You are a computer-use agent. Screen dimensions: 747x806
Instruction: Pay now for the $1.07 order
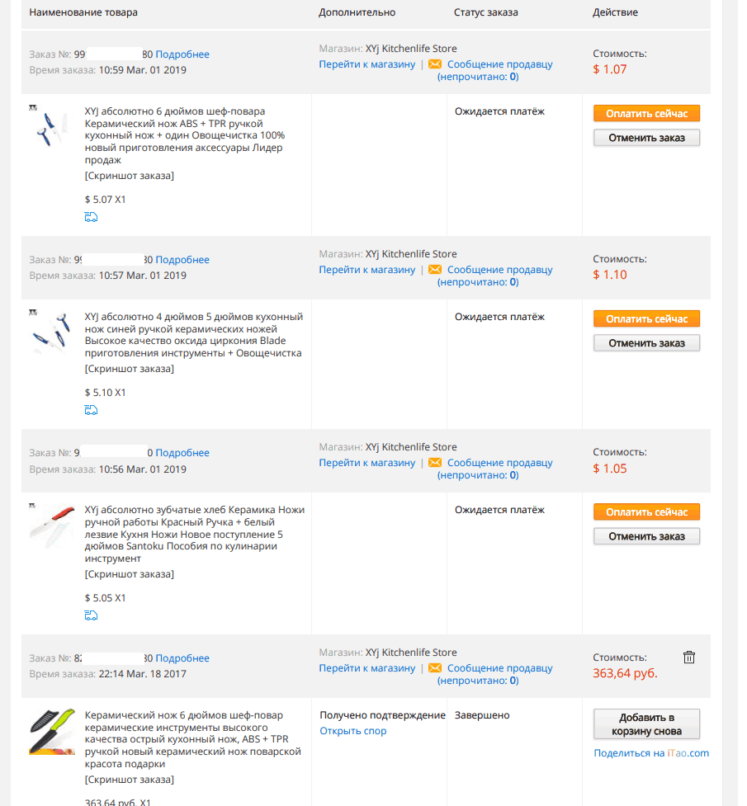646,114
